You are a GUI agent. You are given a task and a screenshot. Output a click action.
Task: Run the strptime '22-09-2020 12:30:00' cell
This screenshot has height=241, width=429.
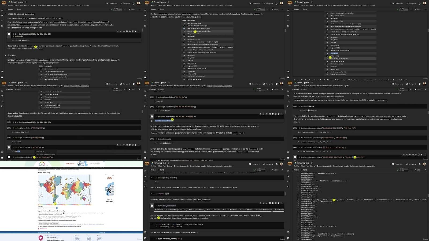tap(295, 157)
